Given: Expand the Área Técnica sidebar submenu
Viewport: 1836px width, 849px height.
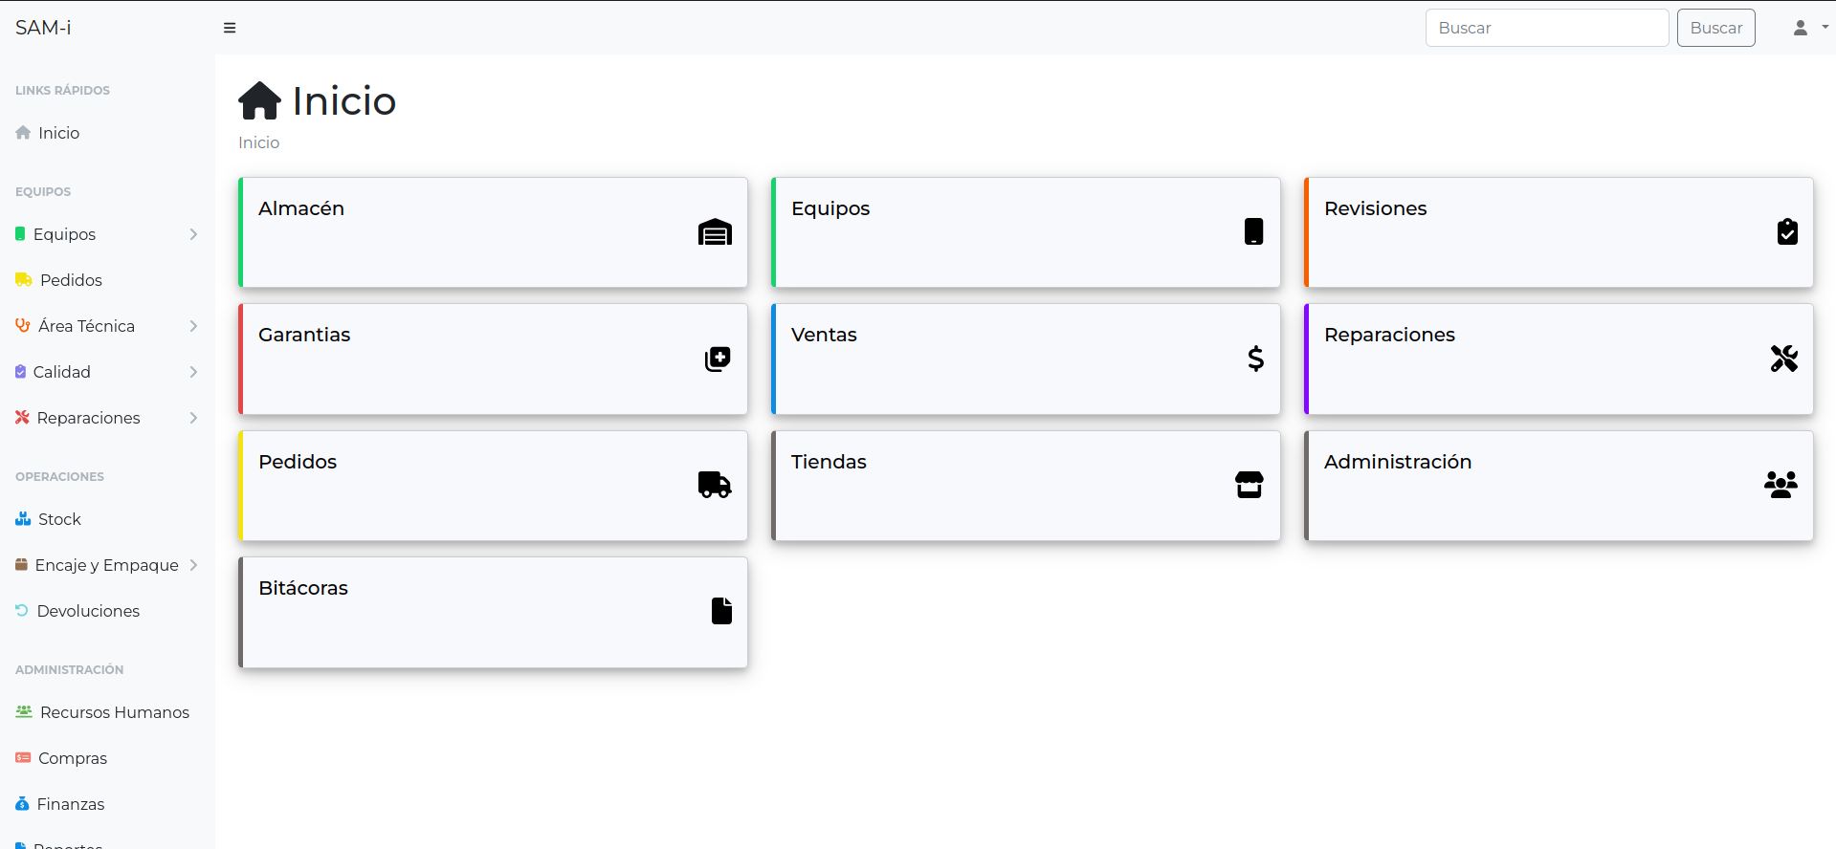Looking at the screenshot, I should click(105, 326).
